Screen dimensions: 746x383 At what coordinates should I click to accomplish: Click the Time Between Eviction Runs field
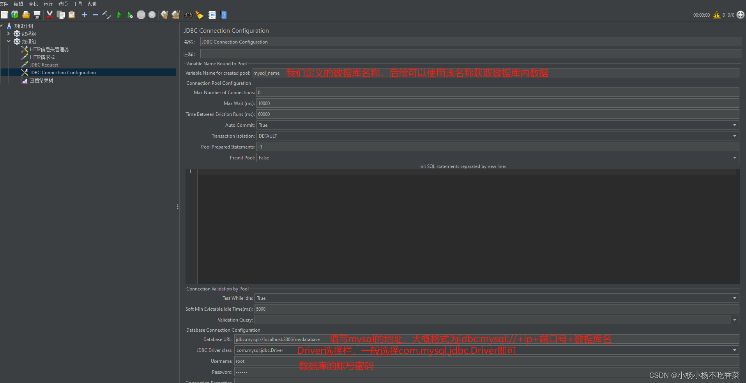pos(498,114)
